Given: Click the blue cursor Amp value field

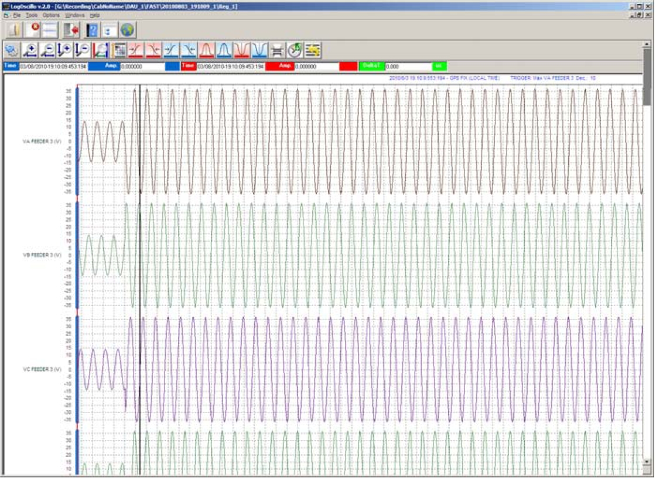Looking at the screenshot, I should pyautogui.click(x=142, y=67).
